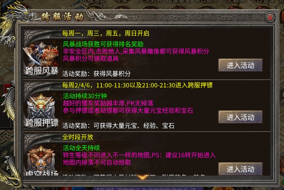Open the 开服活动 menu icon at top
The image size is (284, 190).
(x=94, y=2)
